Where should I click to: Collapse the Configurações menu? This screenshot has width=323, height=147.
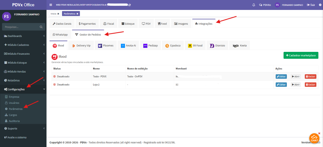23,89
